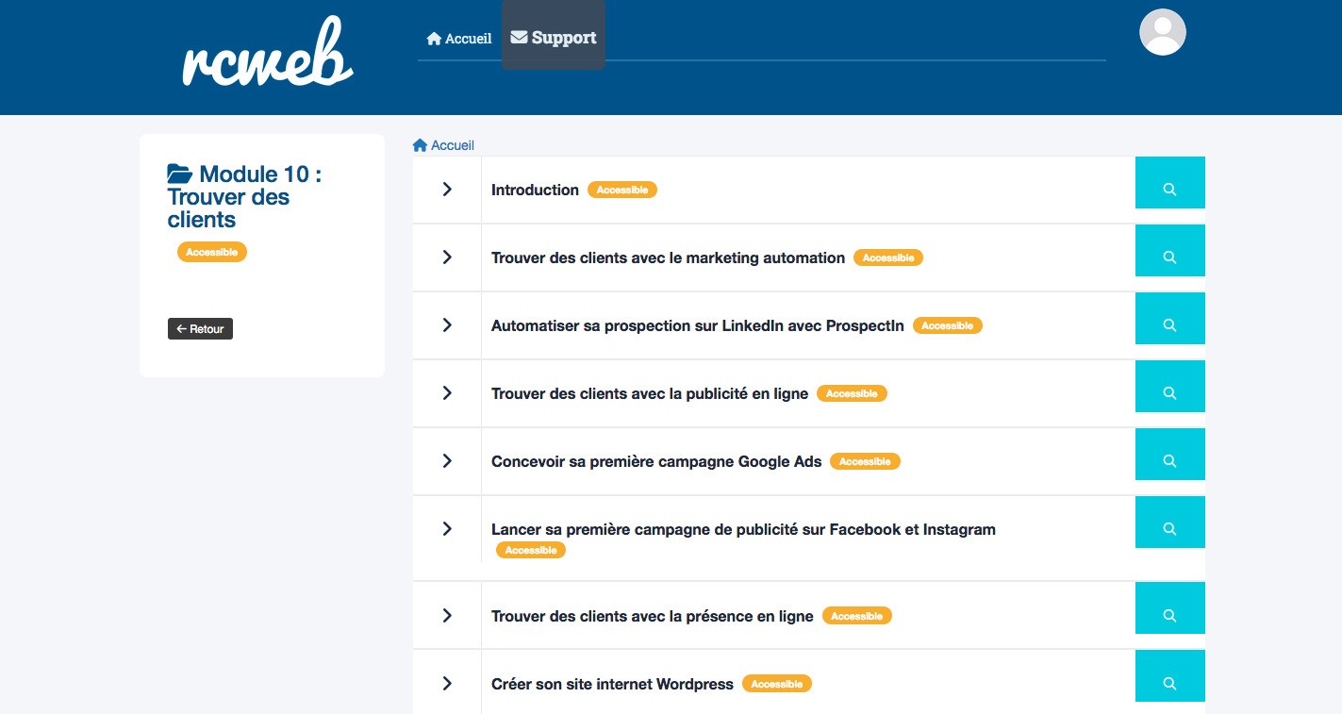Click the search icon for Introduction

[x=1169, y=183]
